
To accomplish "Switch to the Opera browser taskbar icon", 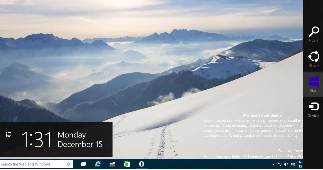I will coord(142,164).
